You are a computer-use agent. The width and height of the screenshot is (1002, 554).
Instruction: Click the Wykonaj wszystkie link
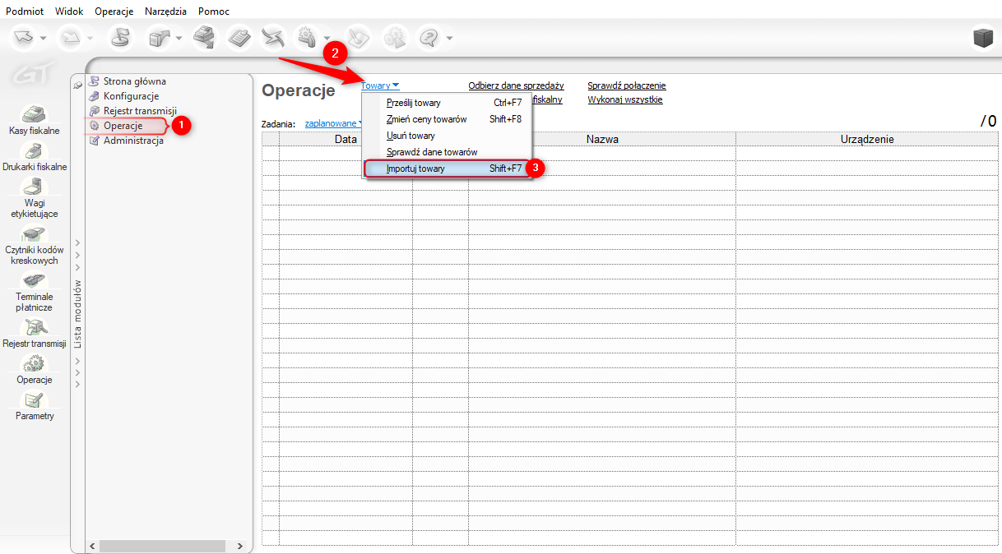click(x=624, y=99)
